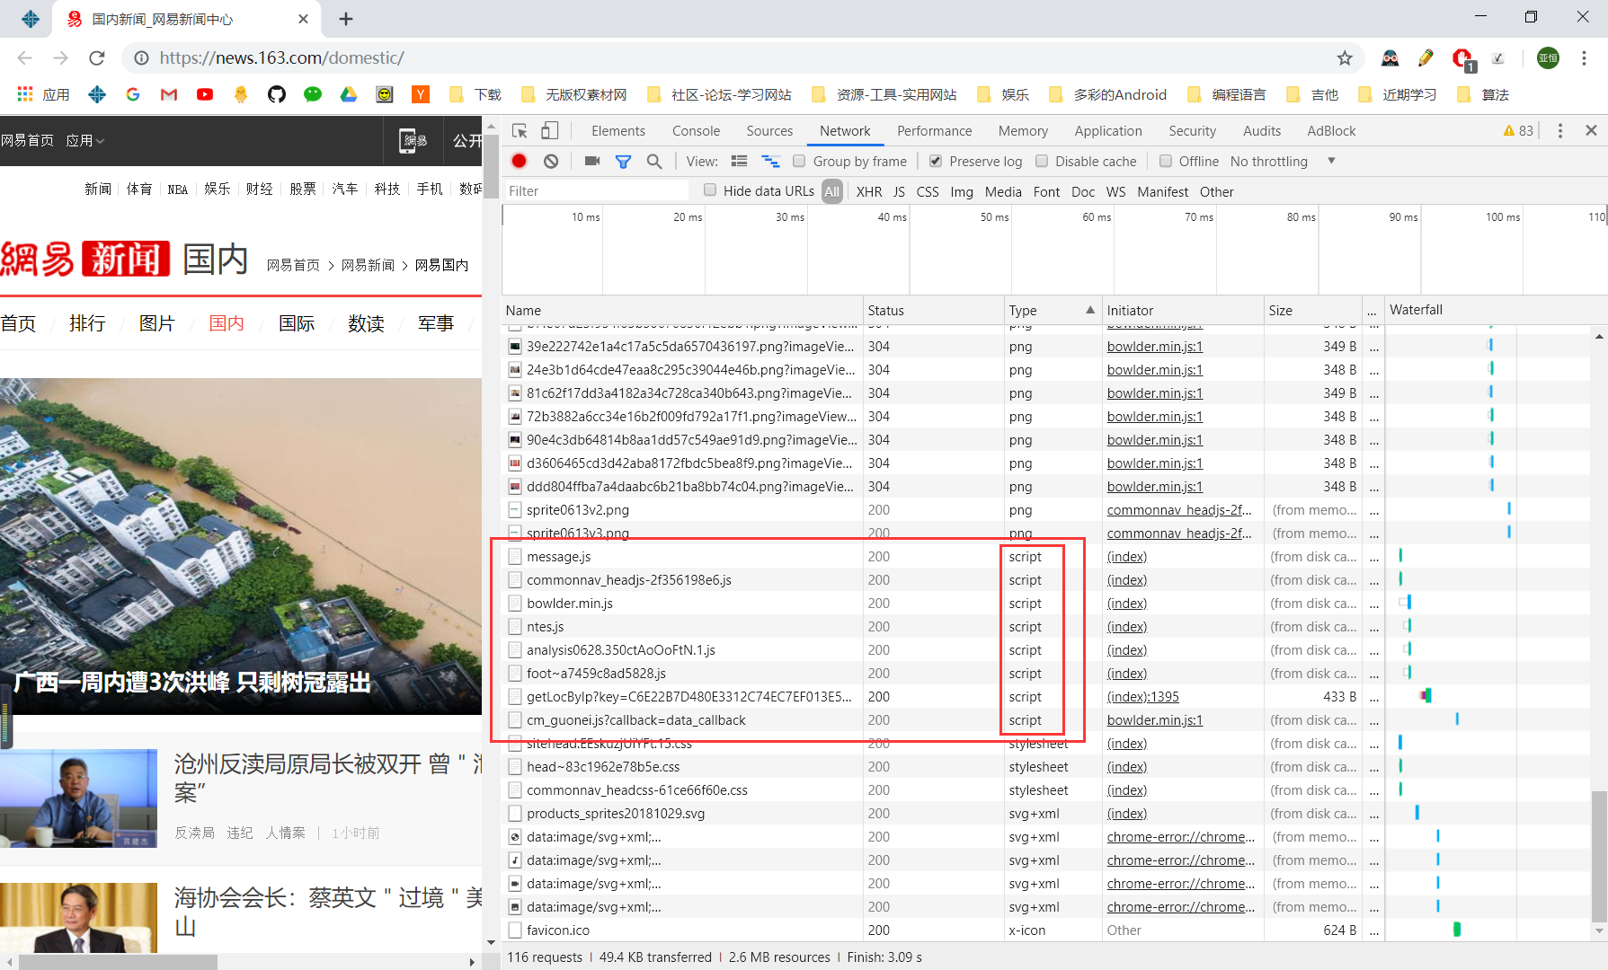Click the AdBlock extension icon in toolbar
The height and width of the screenshot is (970, 1608).
(1462, 59)
